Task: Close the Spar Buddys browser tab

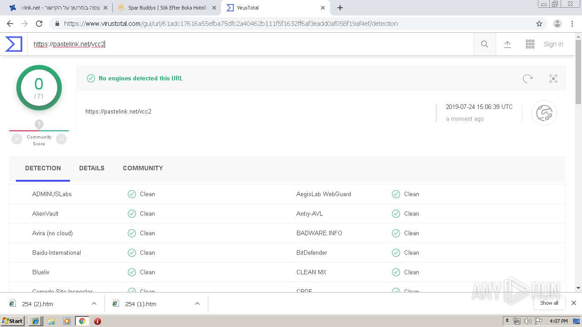Action: 214,8
